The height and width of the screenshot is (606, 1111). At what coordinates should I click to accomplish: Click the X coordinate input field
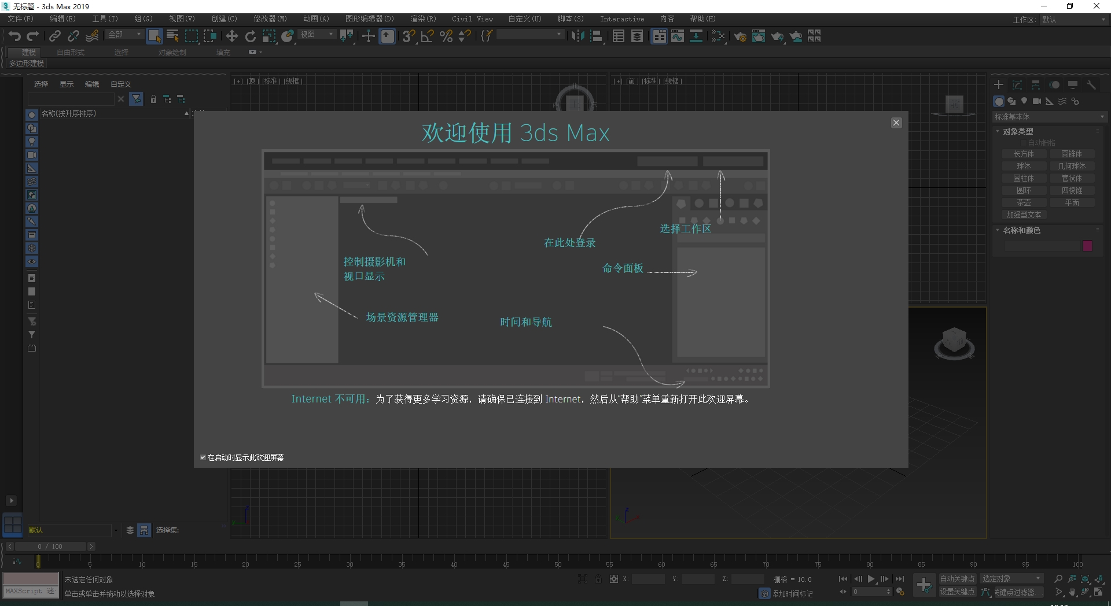click(648, 579)
